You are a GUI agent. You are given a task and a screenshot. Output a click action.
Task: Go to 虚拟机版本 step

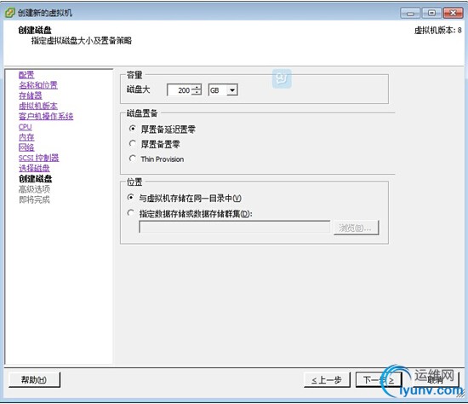pyautogui.click(x=38, y=106)
